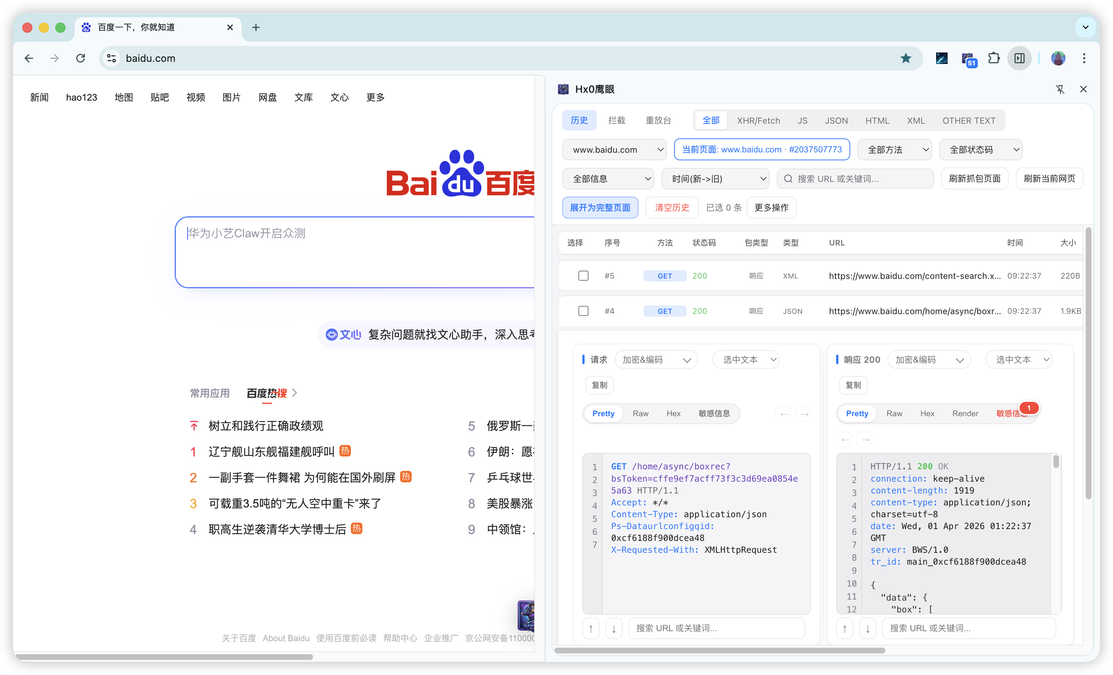Viewport: 1113px width, 675px height.
Task: Open response 加密&编码 dropdown
Action: point(929,360)
